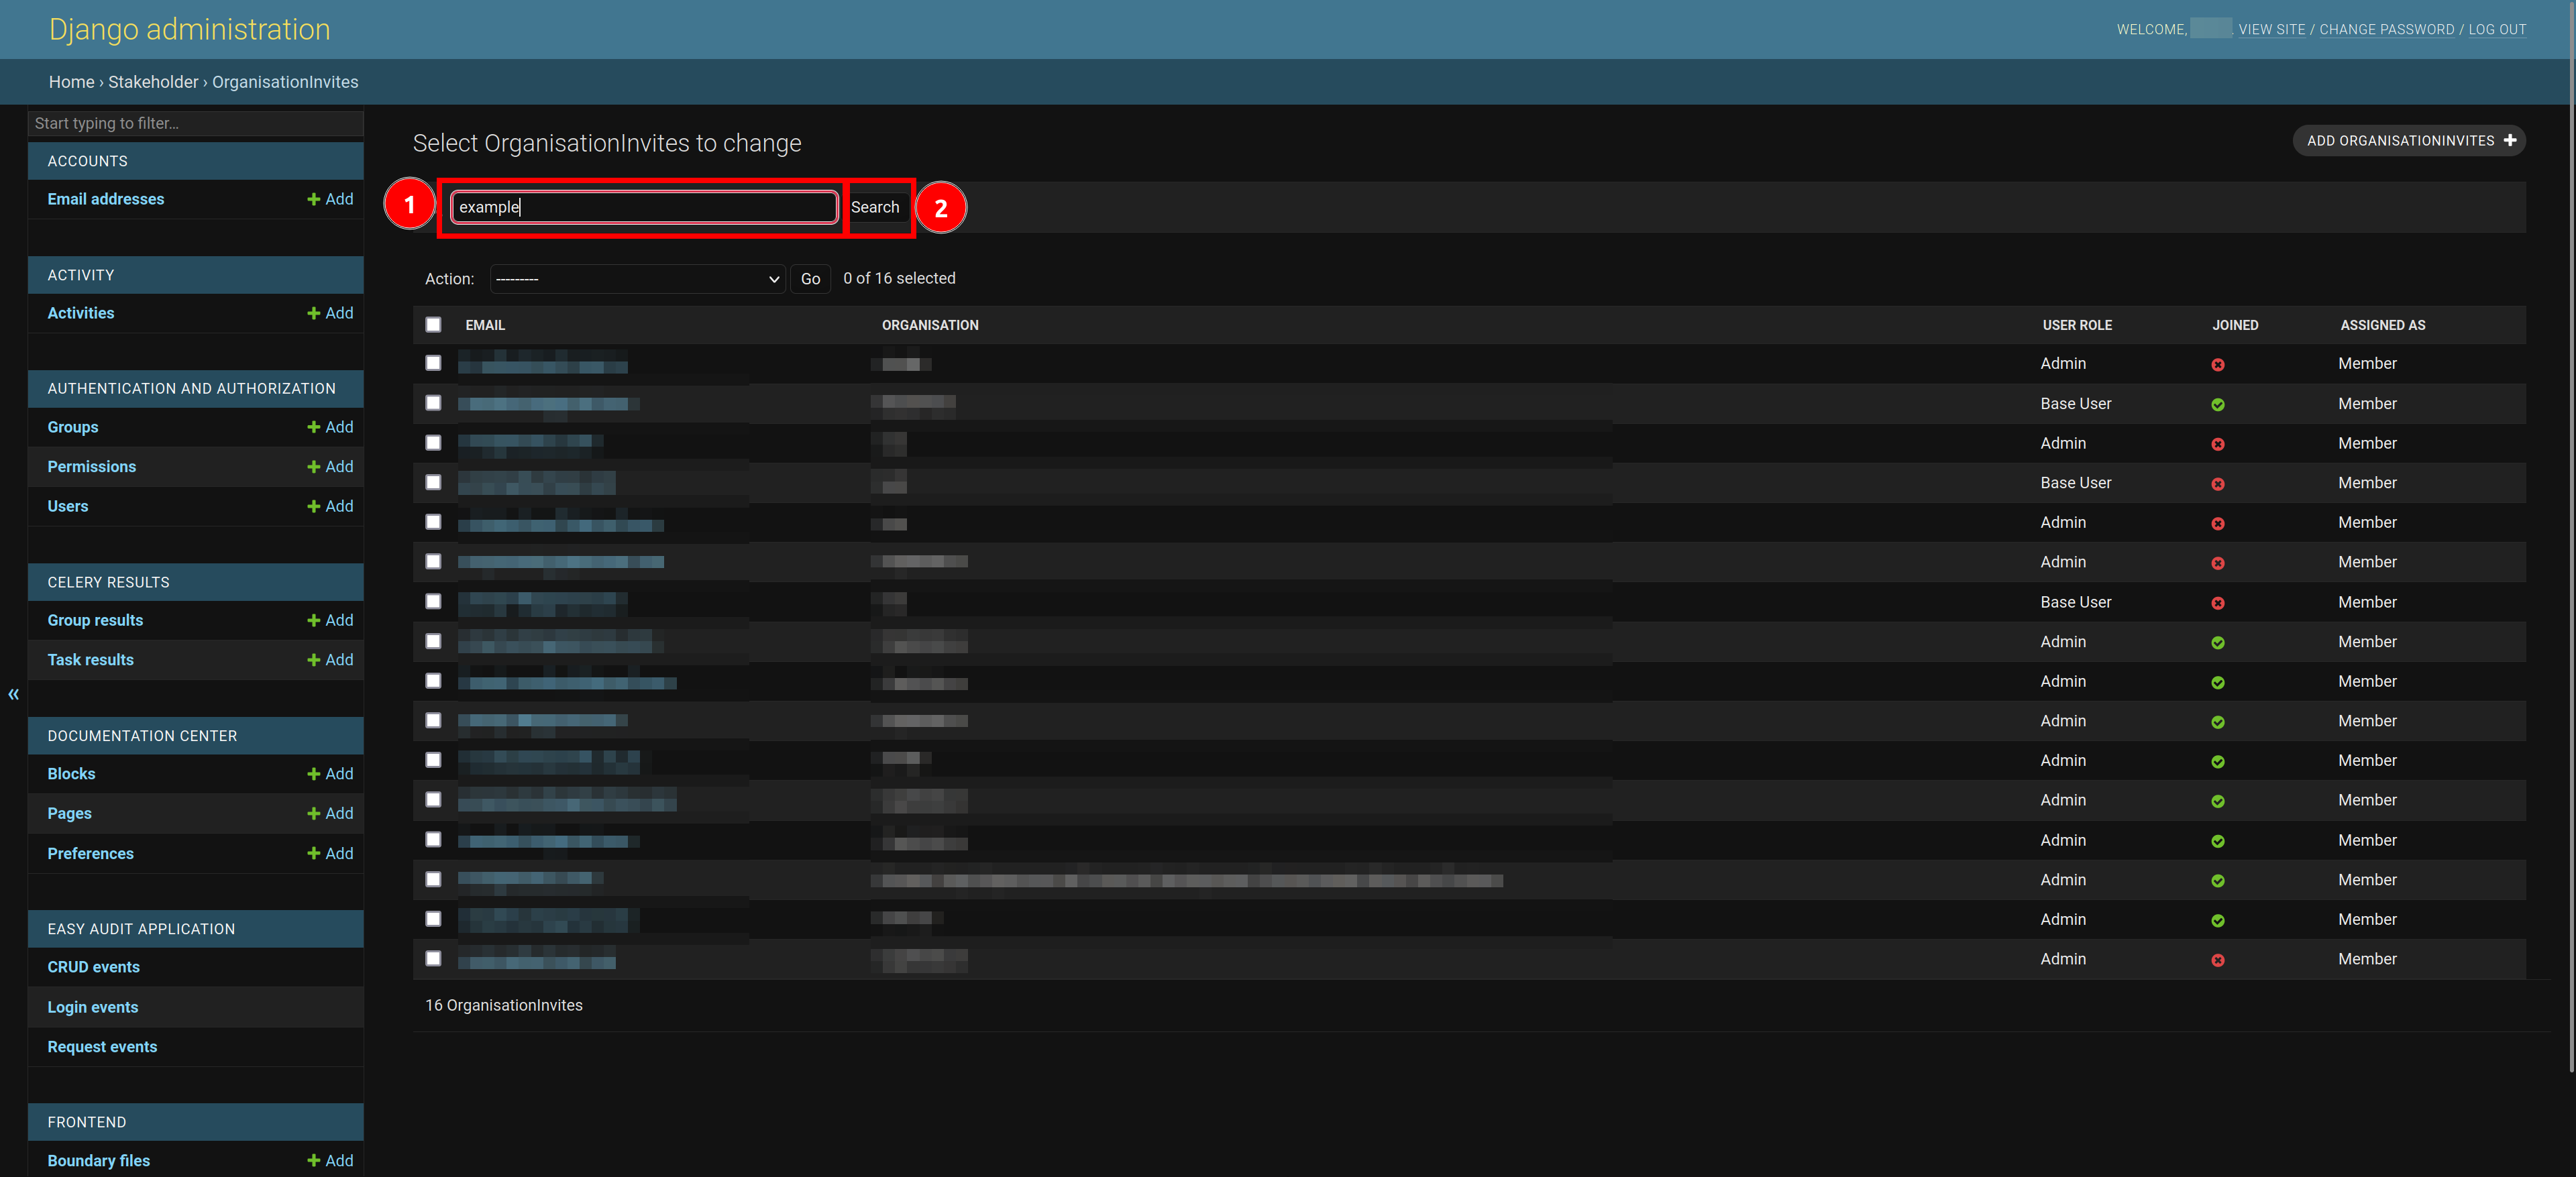
Task: Click the Django administration title
Action: [190, 30]
